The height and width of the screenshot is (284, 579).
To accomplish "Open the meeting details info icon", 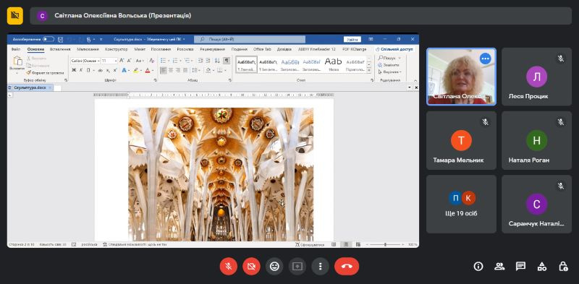I will [478, 267].
